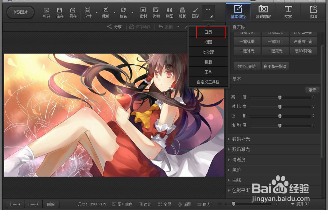Screen dimensions: 328x210
Task: Click the 浏览图片 browse button
Action: click(x=20, y=12)
